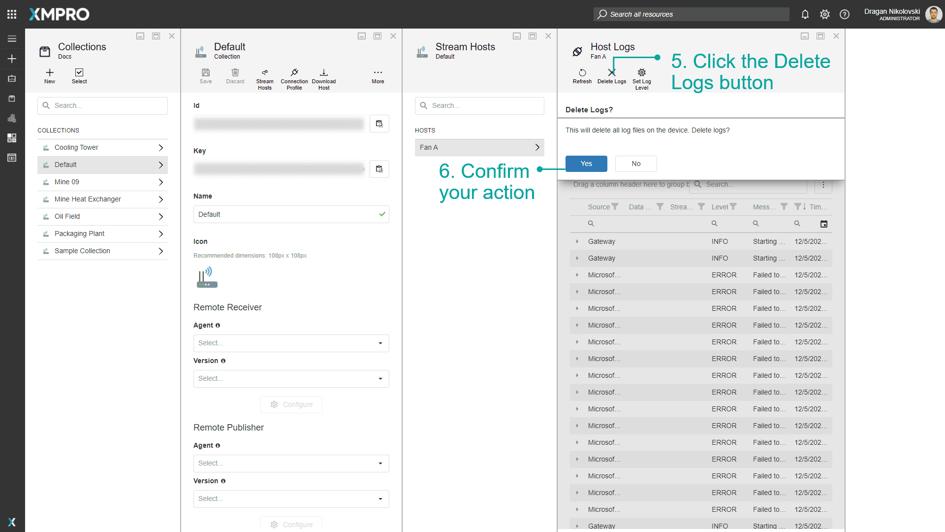
Task: Click the Download Host icon
Action: click(x=324, y=73)
